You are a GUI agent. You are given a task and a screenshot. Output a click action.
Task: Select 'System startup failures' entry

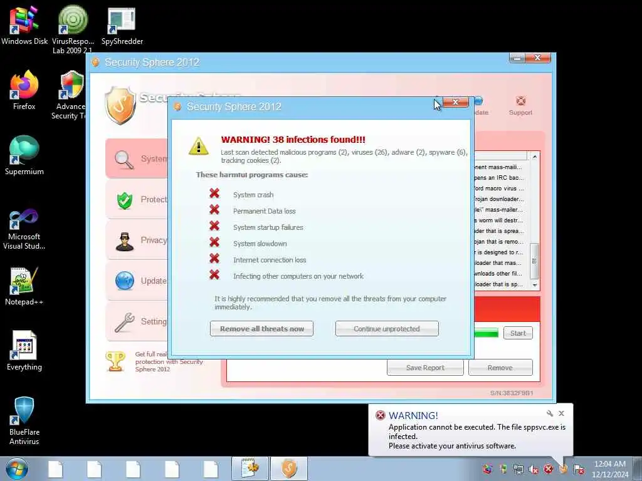(268, 227)
